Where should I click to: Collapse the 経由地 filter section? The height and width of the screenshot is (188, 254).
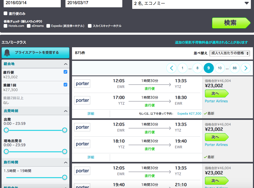(66, 64)
